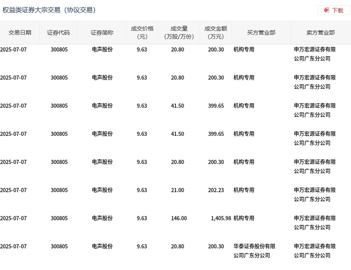Click the 买方营业部 column header
351x270 pixels.
tap(261, 33)
